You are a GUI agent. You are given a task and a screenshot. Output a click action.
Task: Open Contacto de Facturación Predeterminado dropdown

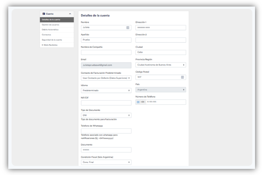[106, 78]
